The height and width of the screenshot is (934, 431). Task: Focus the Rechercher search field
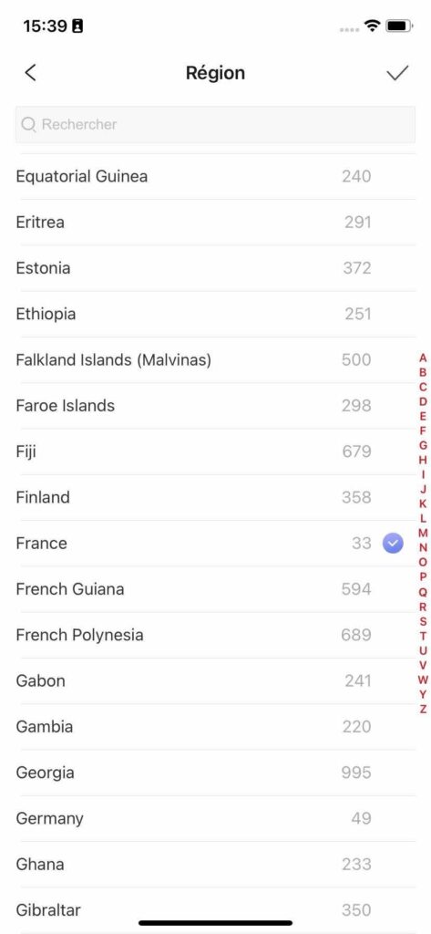215,124
